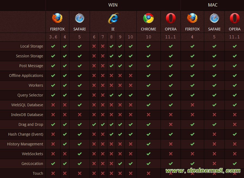244x178 pixels.
Task: Select the MAC header tab
Action: click(213, 5)
